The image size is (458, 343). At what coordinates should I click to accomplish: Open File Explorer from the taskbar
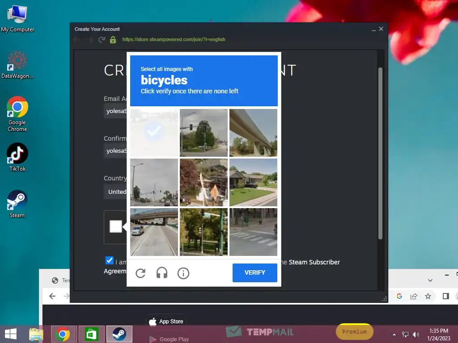click(x=36, y=334)
